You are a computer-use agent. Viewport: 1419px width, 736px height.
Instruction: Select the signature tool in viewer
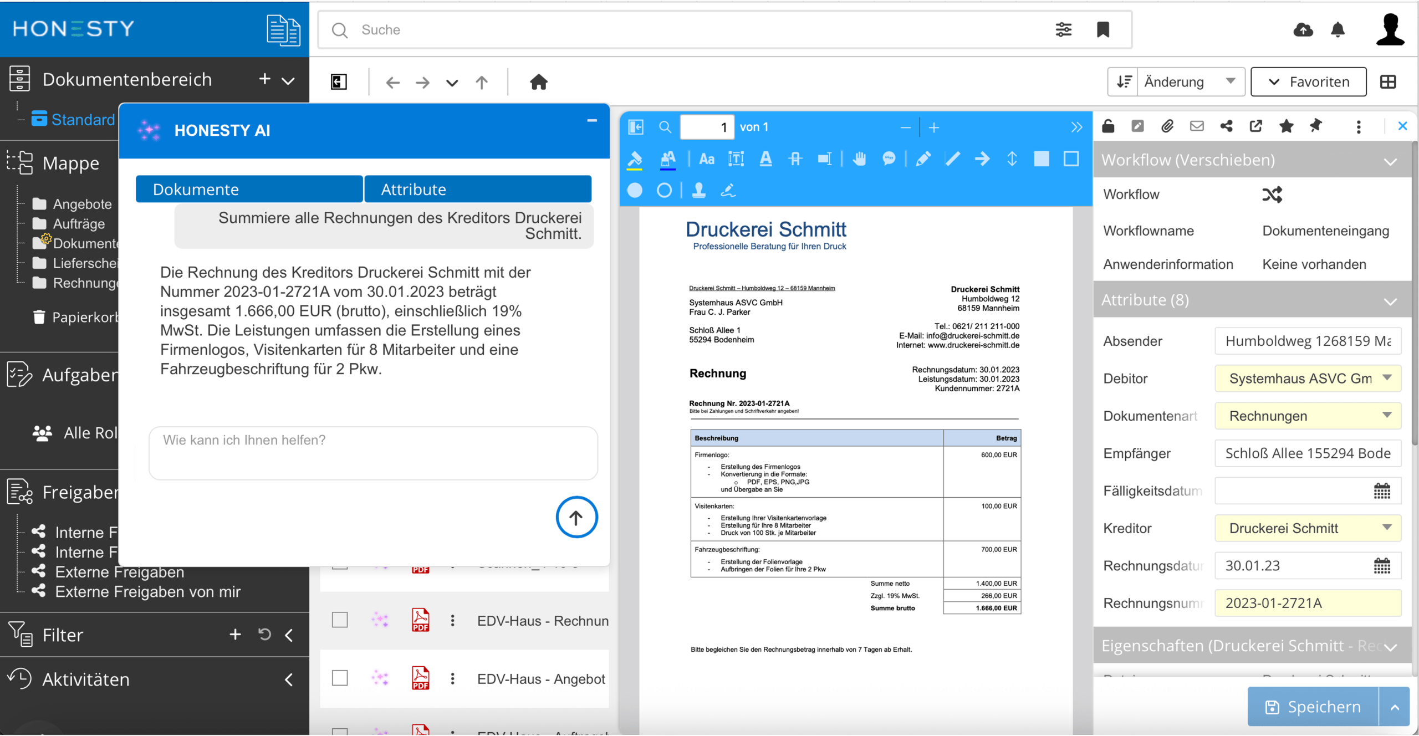[x=728, y=191]
